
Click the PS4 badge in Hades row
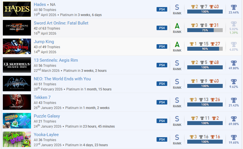click(x=162, y=9)
